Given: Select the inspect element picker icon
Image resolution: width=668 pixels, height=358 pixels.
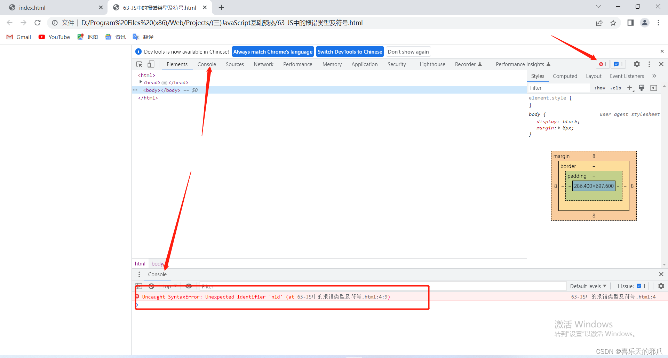Looking at the screenshot, I should click(139, 64).
